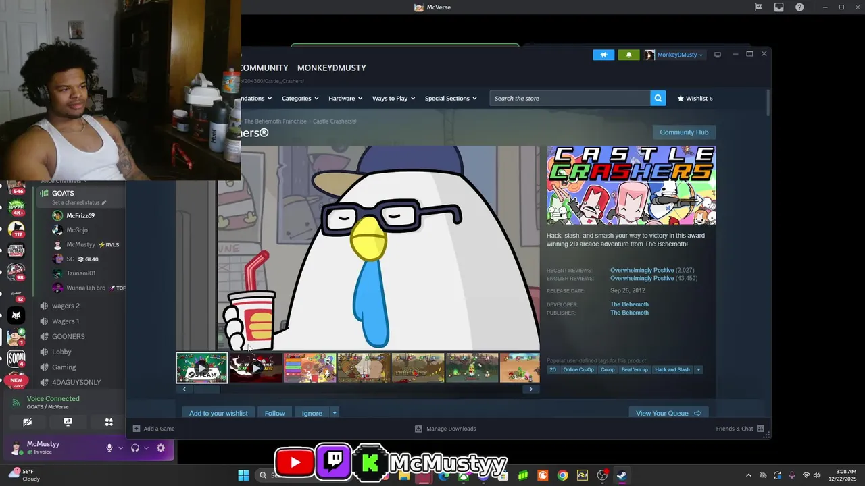
Task: Click Follow button for the game
Action: (274, 413)
